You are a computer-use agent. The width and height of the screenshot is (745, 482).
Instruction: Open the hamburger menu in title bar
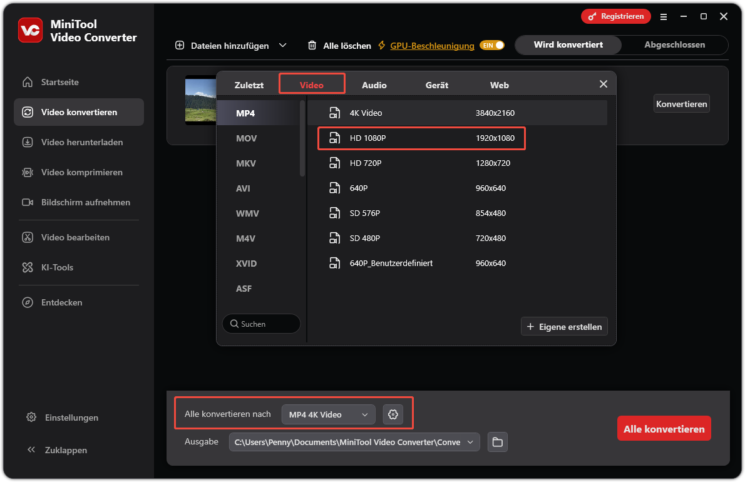coord(663,17)
